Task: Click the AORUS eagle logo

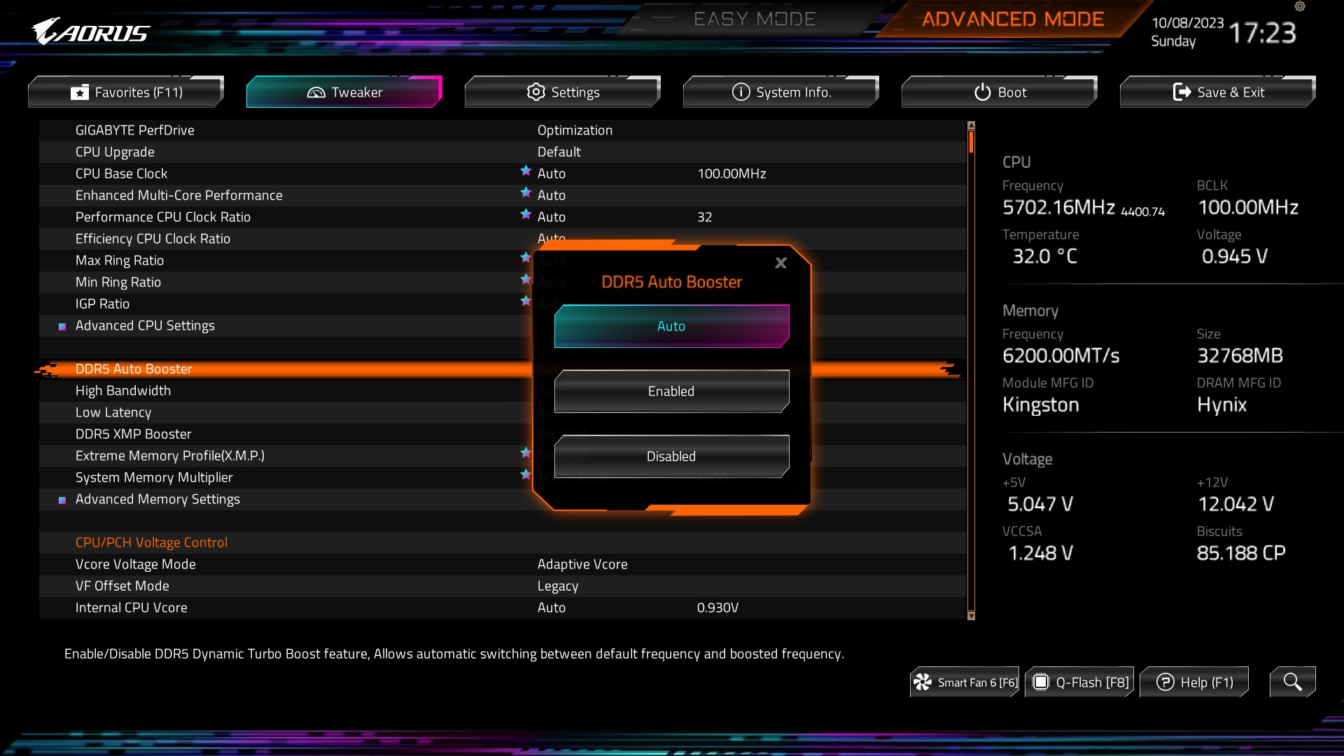Action: coord(91,32)
